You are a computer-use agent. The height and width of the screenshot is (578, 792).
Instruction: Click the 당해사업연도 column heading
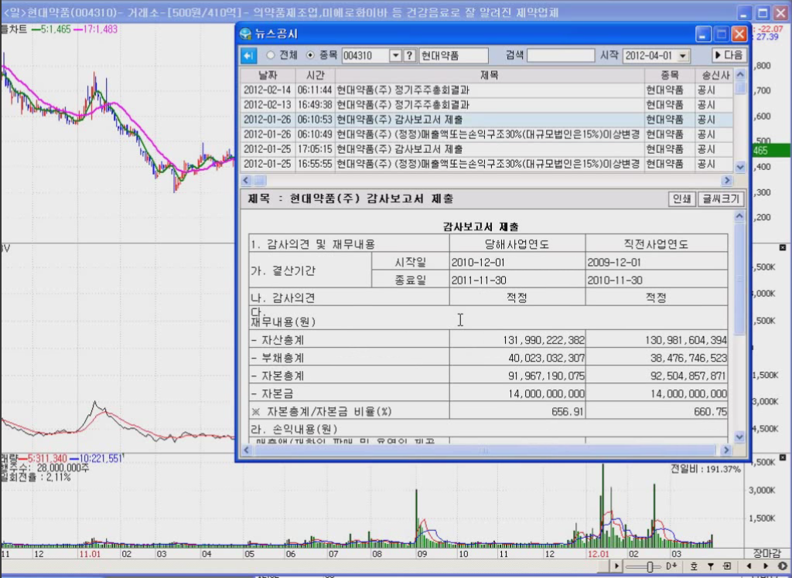pos(517,244)
